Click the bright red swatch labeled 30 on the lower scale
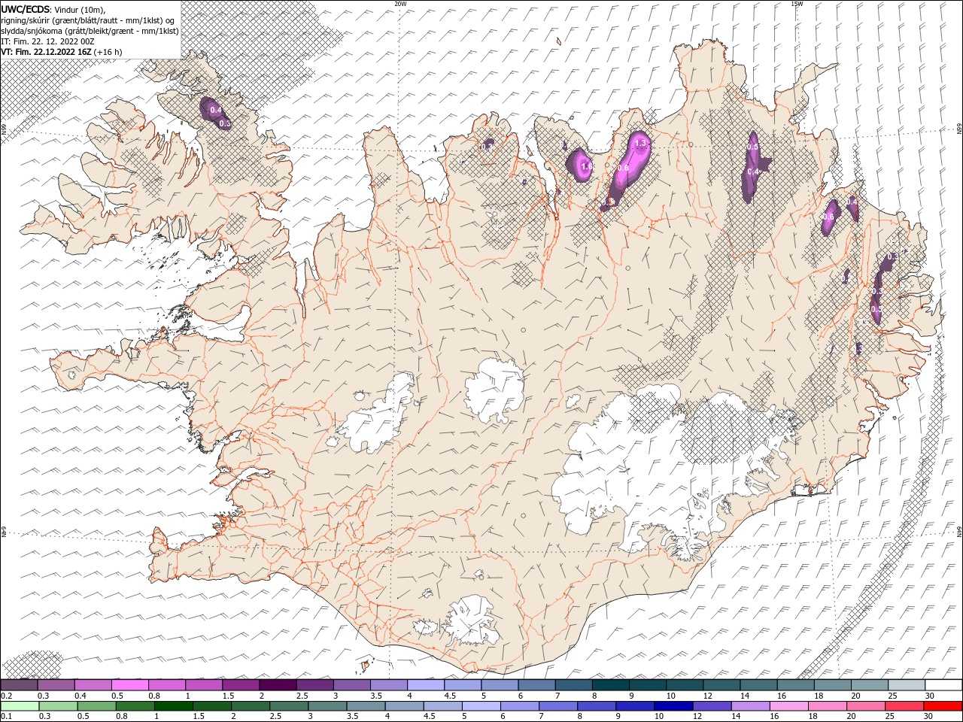Image resolution: width=963 pixels, height=722 pixels. (x=943, y=706)
